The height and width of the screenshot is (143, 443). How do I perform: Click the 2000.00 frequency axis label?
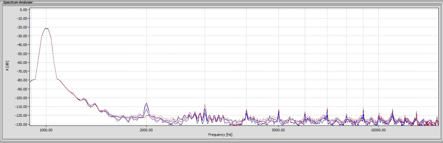pyautogui.click(x=146, y=130)
